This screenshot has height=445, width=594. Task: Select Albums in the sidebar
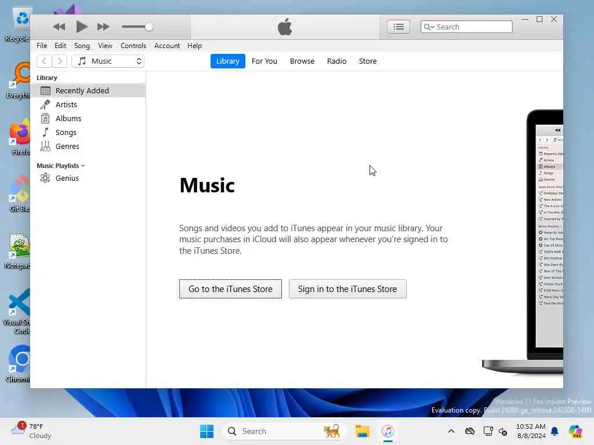88,119
